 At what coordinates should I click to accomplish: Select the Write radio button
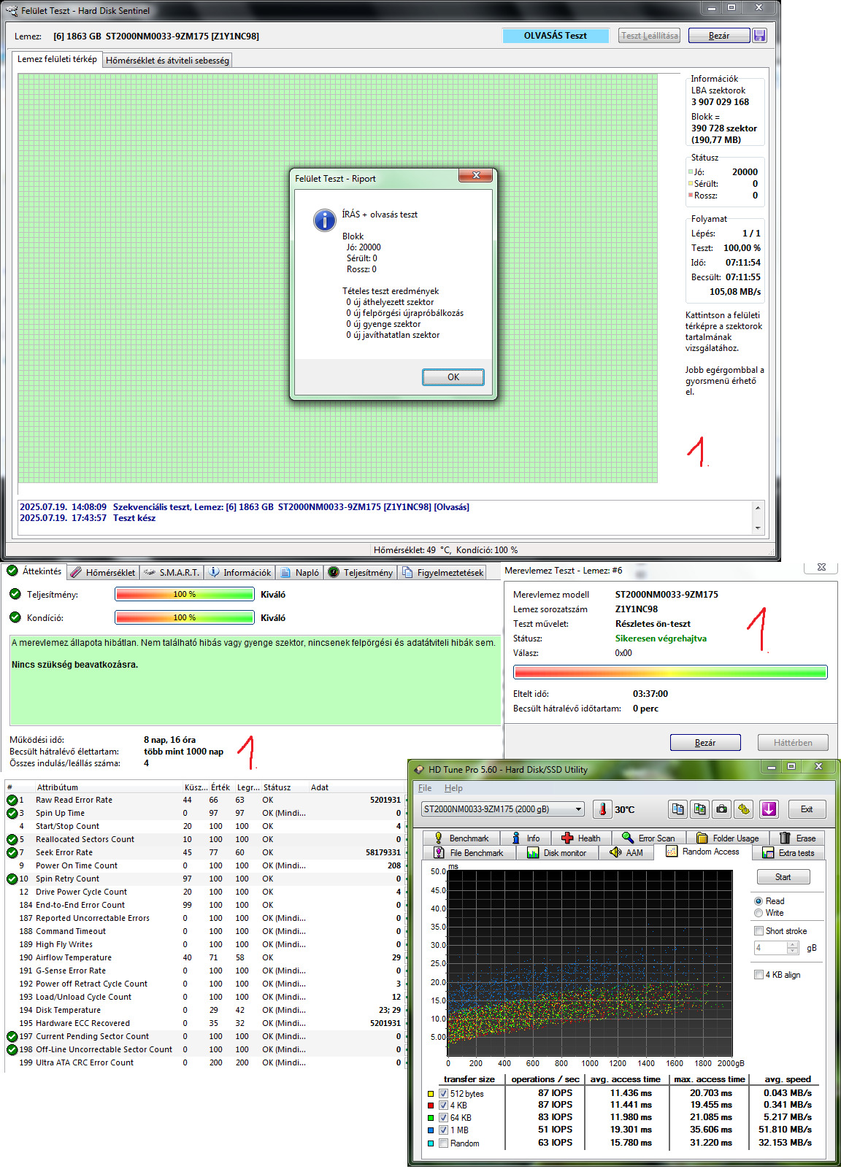pos(759,913)
